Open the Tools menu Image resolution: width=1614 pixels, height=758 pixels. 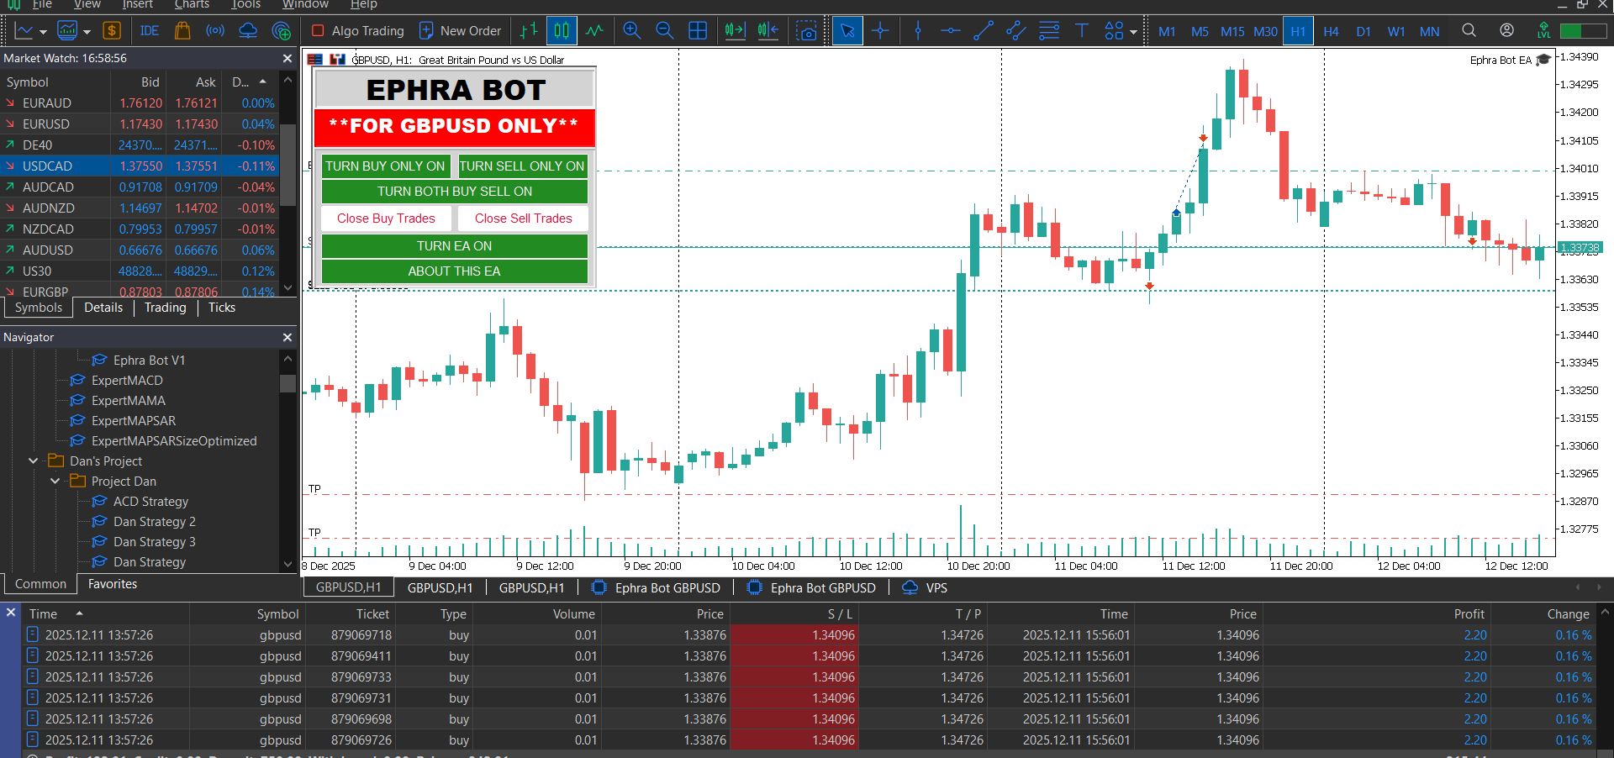246,5
